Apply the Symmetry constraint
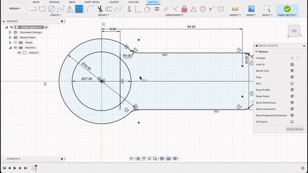 click(x=221, y=9)
